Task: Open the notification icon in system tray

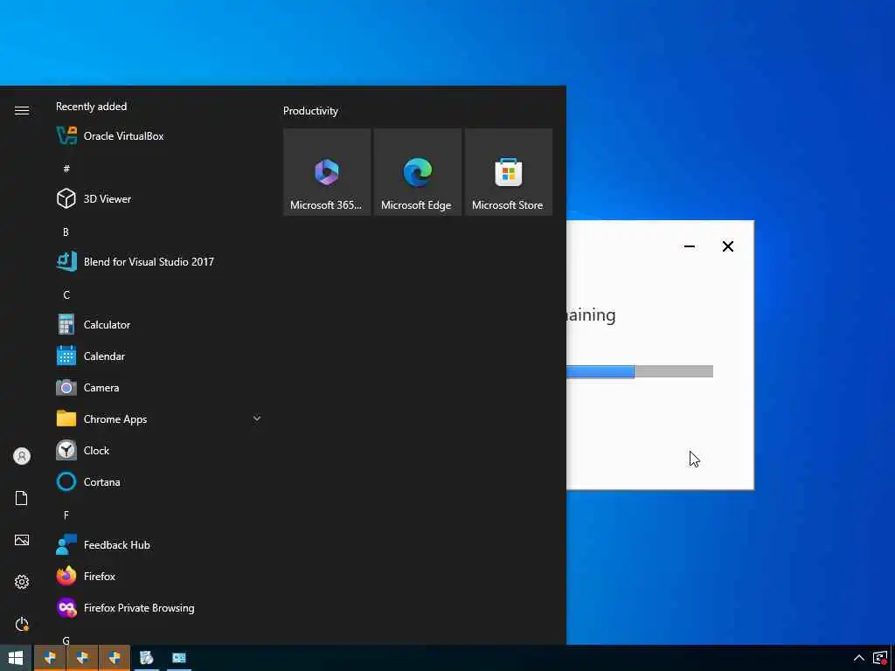Action: tap(879, 658)
